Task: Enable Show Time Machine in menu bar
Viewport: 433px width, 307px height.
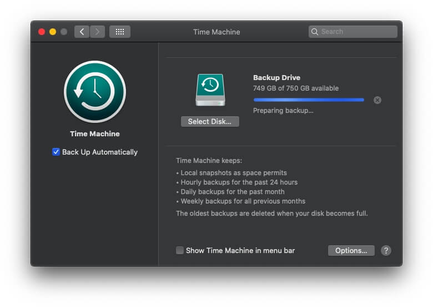Action: pos(180,250)
